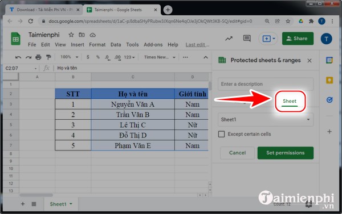The image size is (342, 214).
Task: Open the Edit menu
Action: tap(46, 45)
